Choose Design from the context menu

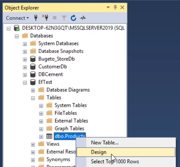[x=126, y=152]
